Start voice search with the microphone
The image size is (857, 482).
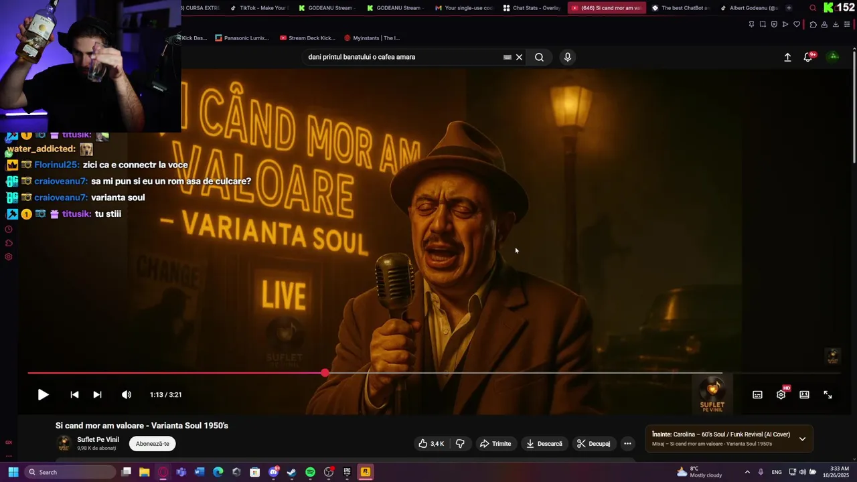pos(568,57)
